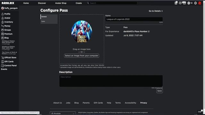Open the Terms footer link
205x115 pixels.
(118, 103)
